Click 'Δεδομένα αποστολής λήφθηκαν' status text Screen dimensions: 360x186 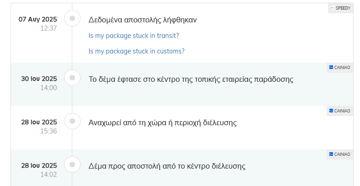coord(143,20)
